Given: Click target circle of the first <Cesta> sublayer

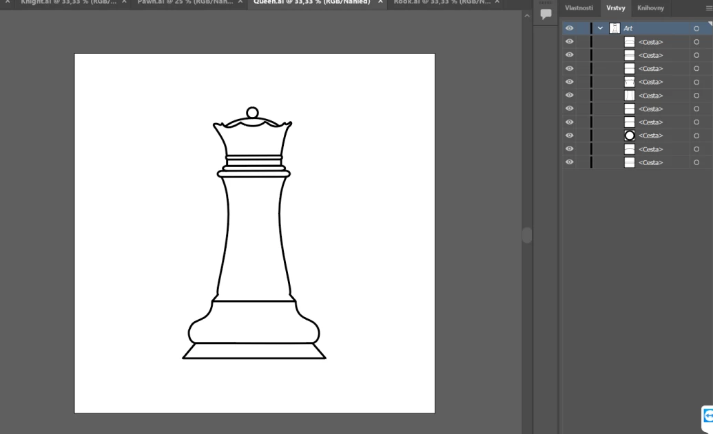Looking at the screenshot, I should (x=696, y=42).
